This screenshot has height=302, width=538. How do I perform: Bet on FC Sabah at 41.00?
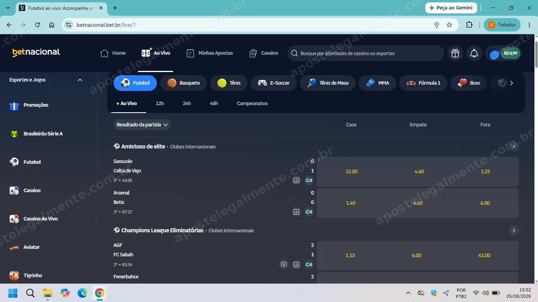coord(484,256)
